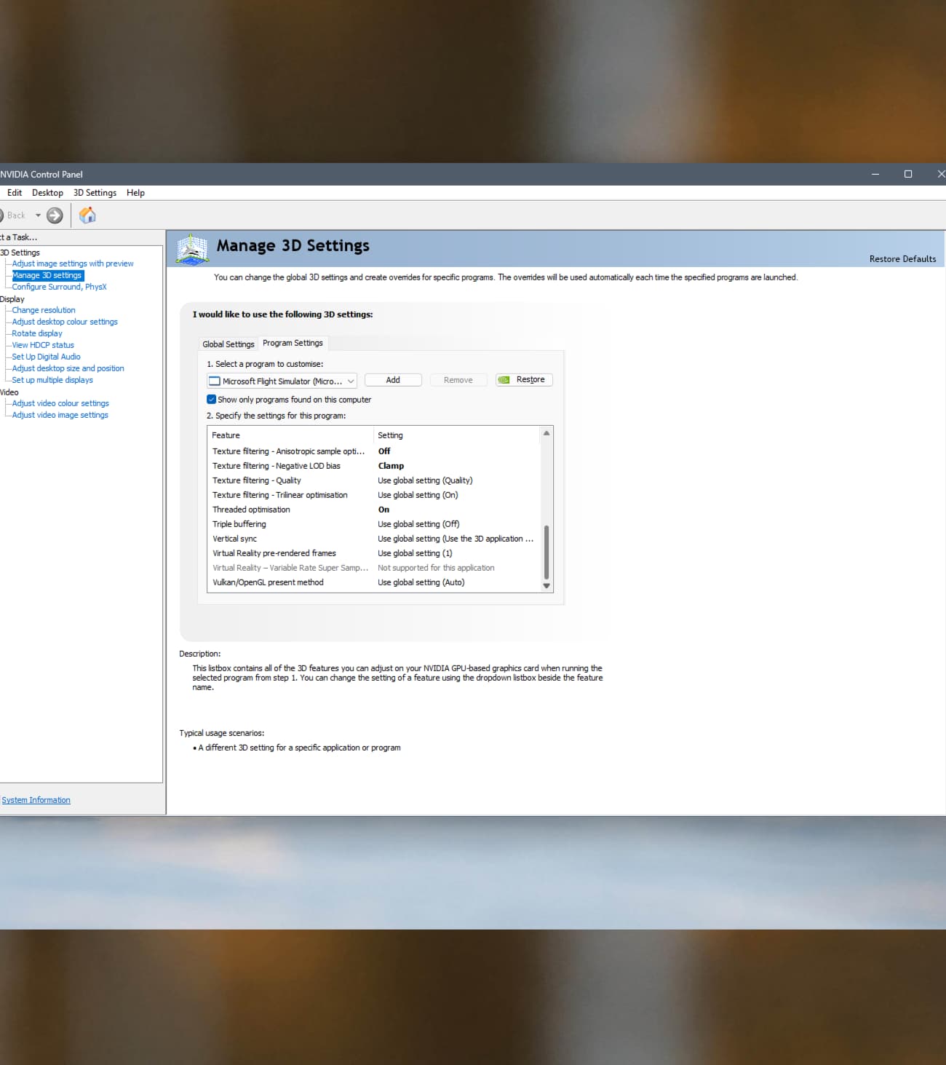Viewport: 946px width, 1065px height.
Task: Select Vulkan/OpenGL present method row
Action: tap(374, 582)
